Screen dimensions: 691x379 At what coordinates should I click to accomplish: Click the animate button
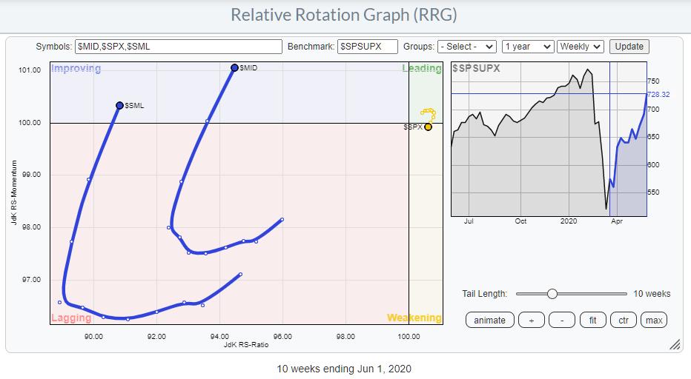coord(490,320)
